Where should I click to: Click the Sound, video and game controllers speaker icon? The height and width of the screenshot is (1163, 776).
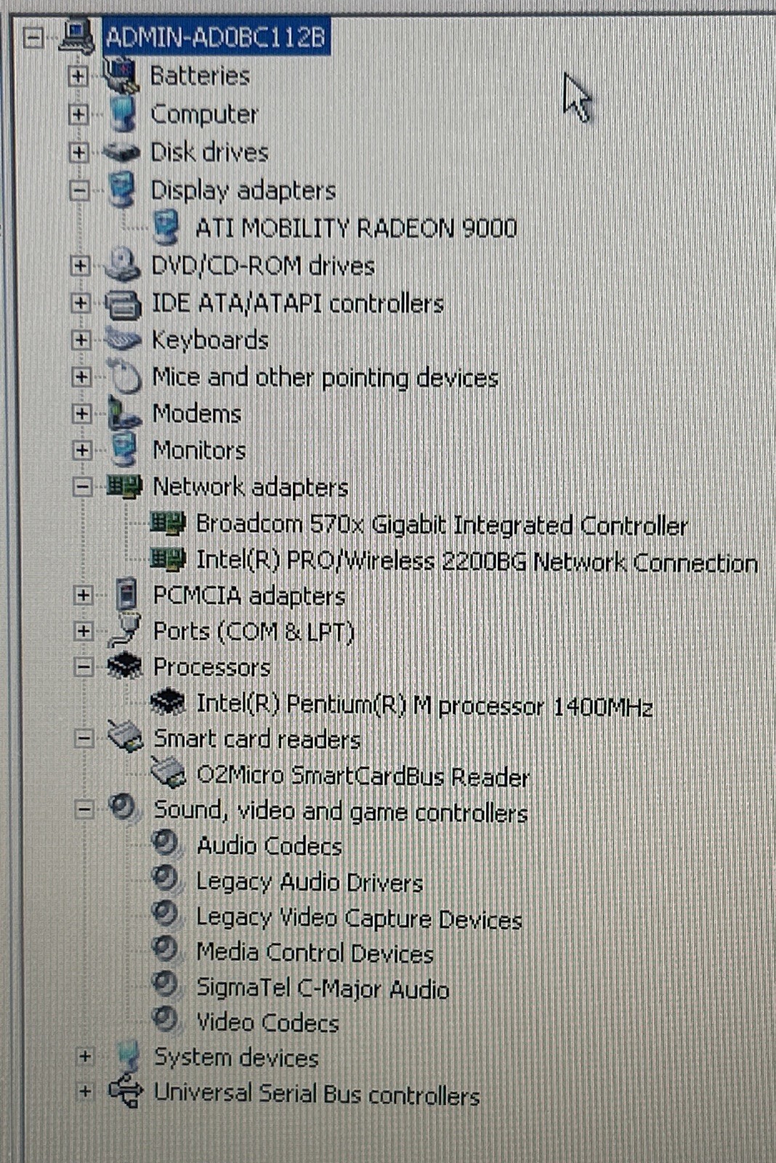pyautogui.click(x=124, y=808)
